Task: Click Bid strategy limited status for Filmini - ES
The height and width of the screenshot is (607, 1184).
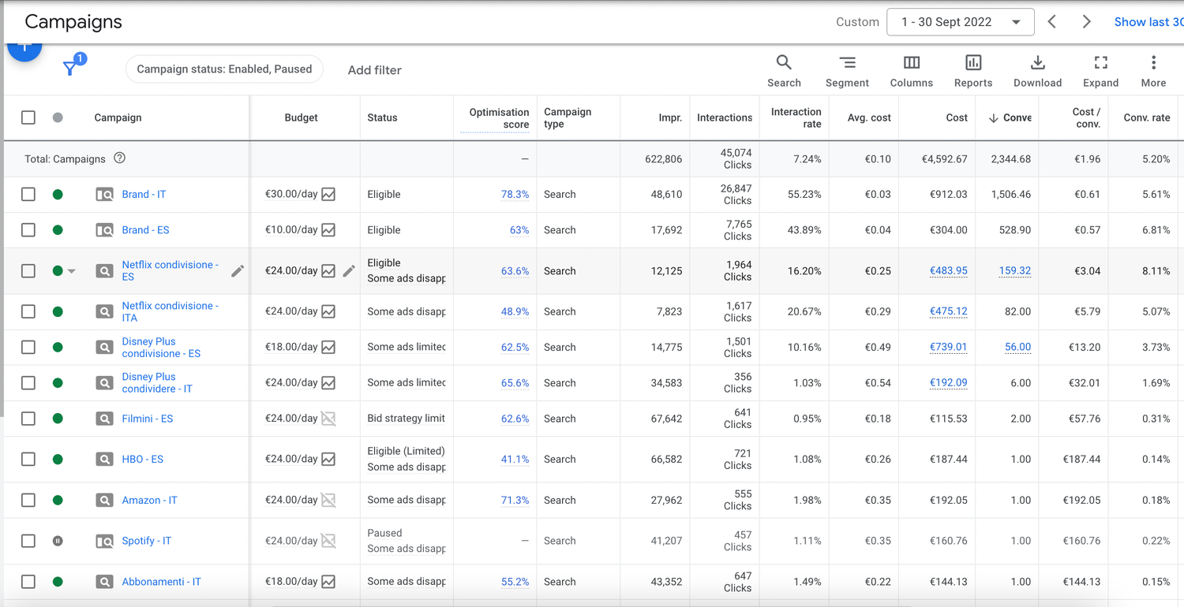Action: click(407, 419)
